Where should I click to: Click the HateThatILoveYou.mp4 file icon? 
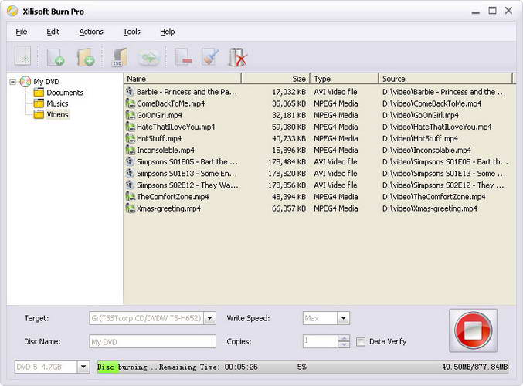[x=130, y=127]
